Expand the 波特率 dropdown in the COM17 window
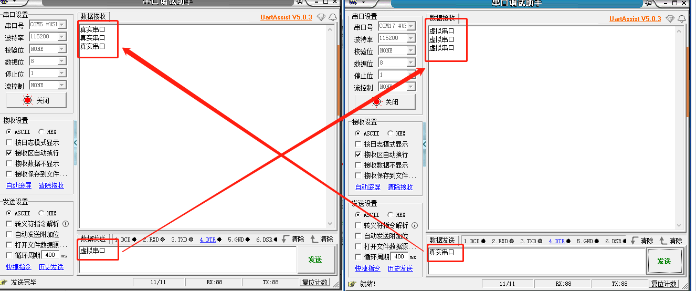 pyautogui.click(x=410, y=38)
